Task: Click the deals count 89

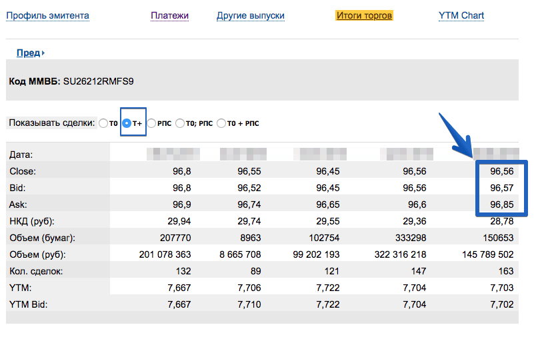Action: click(256, 271)
